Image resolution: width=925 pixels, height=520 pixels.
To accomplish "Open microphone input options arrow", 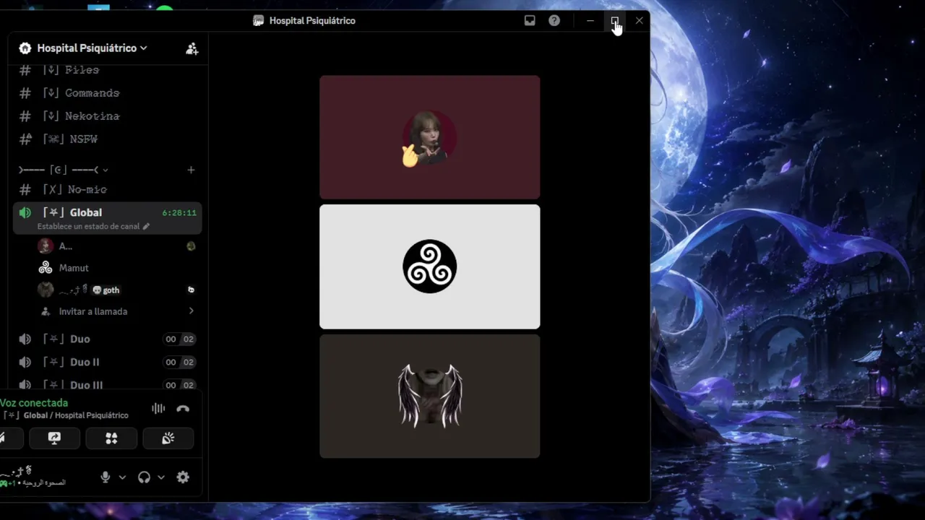I will (x=122, y=477).
